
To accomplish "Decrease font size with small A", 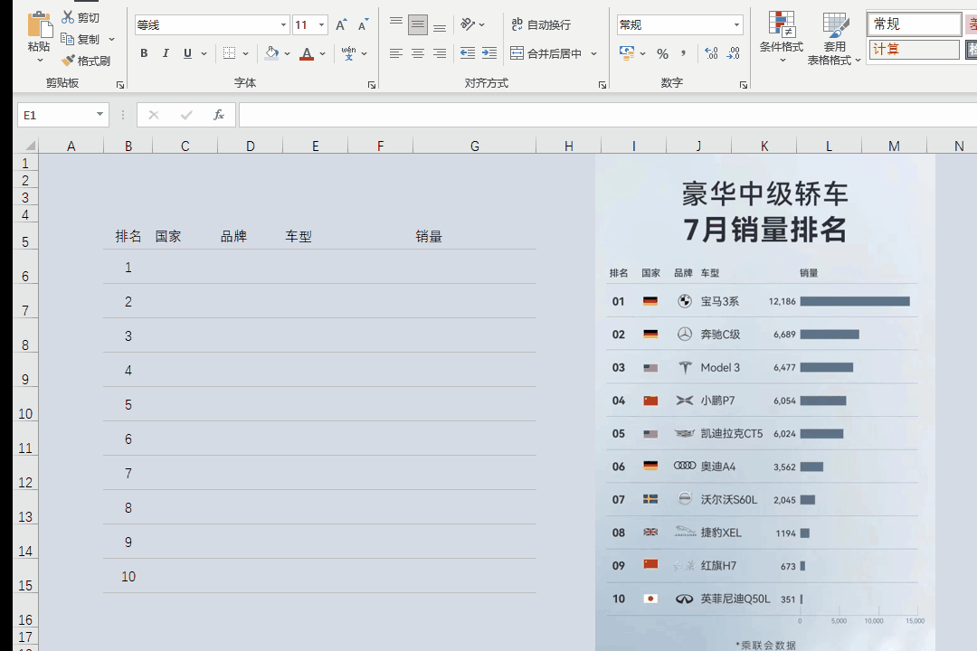I will click(364, 25).
